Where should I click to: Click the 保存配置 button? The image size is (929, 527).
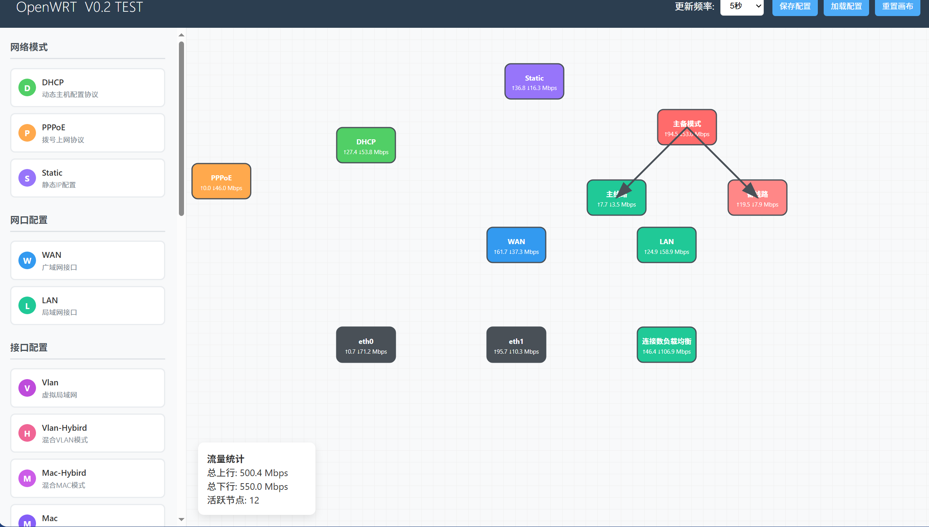[x=795, y=6]
